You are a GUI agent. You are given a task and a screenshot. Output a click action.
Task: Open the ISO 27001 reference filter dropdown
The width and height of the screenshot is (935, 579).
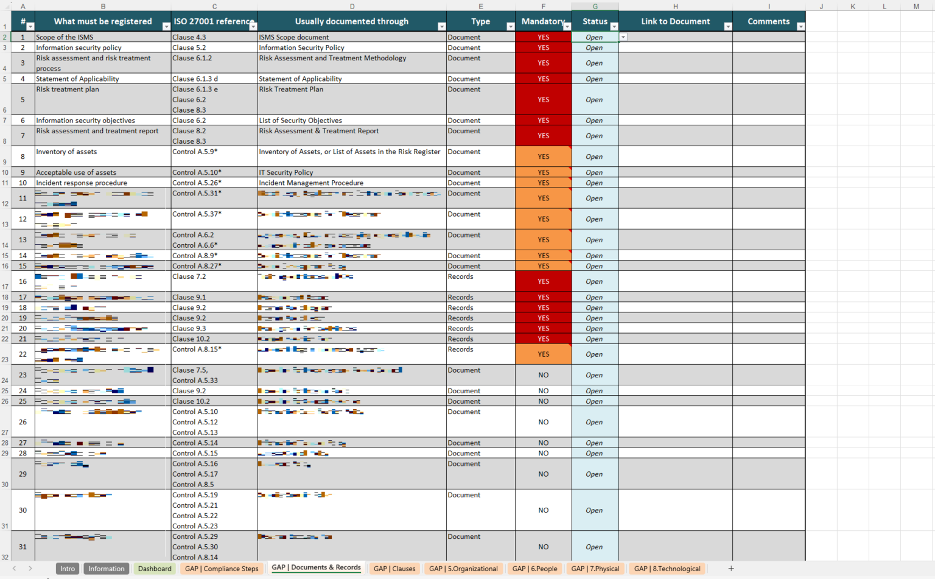tap(253, 27)
